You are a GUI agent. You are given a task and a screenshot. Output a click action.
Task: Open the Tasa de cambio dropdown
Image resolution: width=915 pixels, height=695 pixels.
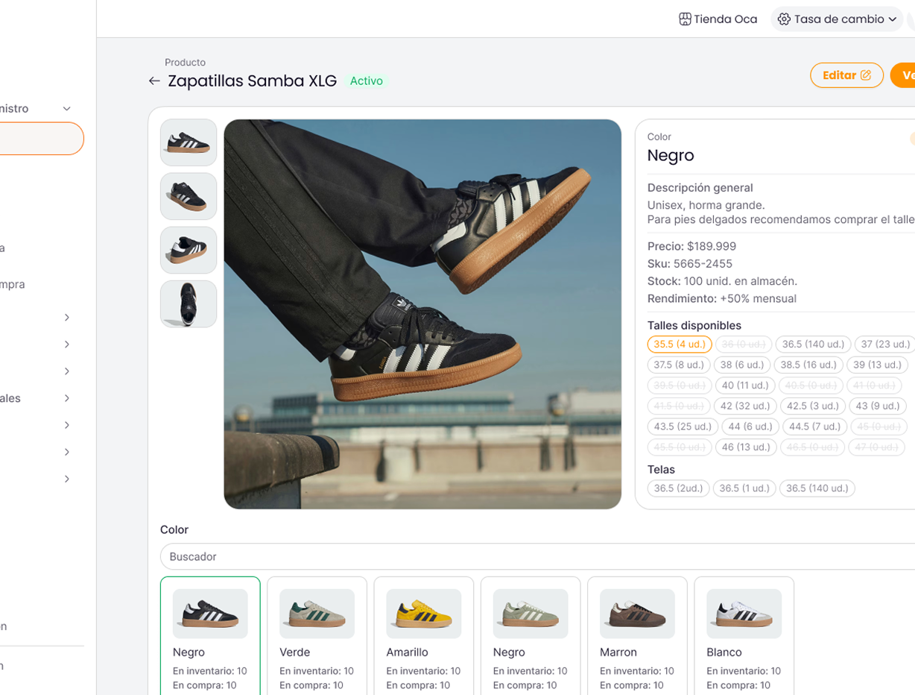pyautogui.click(x=892, y=19)
